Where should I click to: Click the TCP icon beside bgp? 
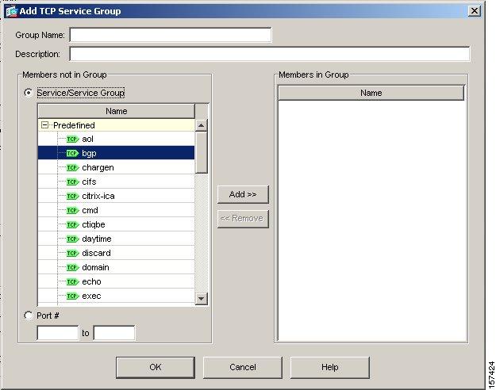pos(73,154)
